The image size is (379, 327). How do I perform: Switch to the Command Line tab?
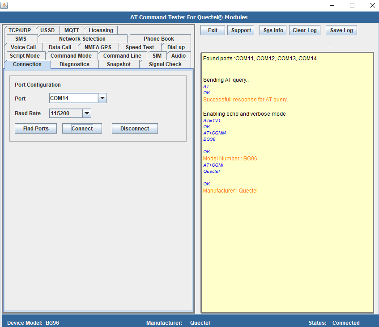pos(122,55)
